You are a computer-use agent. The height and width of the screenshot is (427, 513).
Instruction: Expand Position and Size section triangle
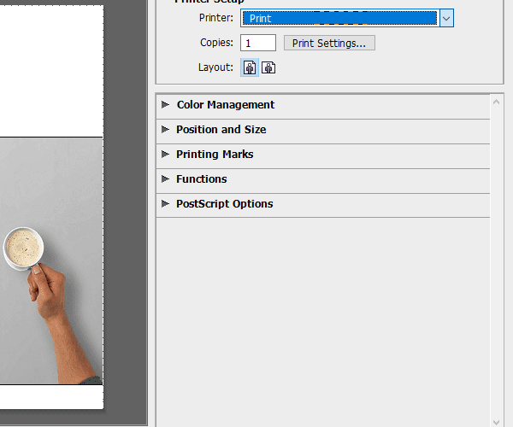pos(166,129)
